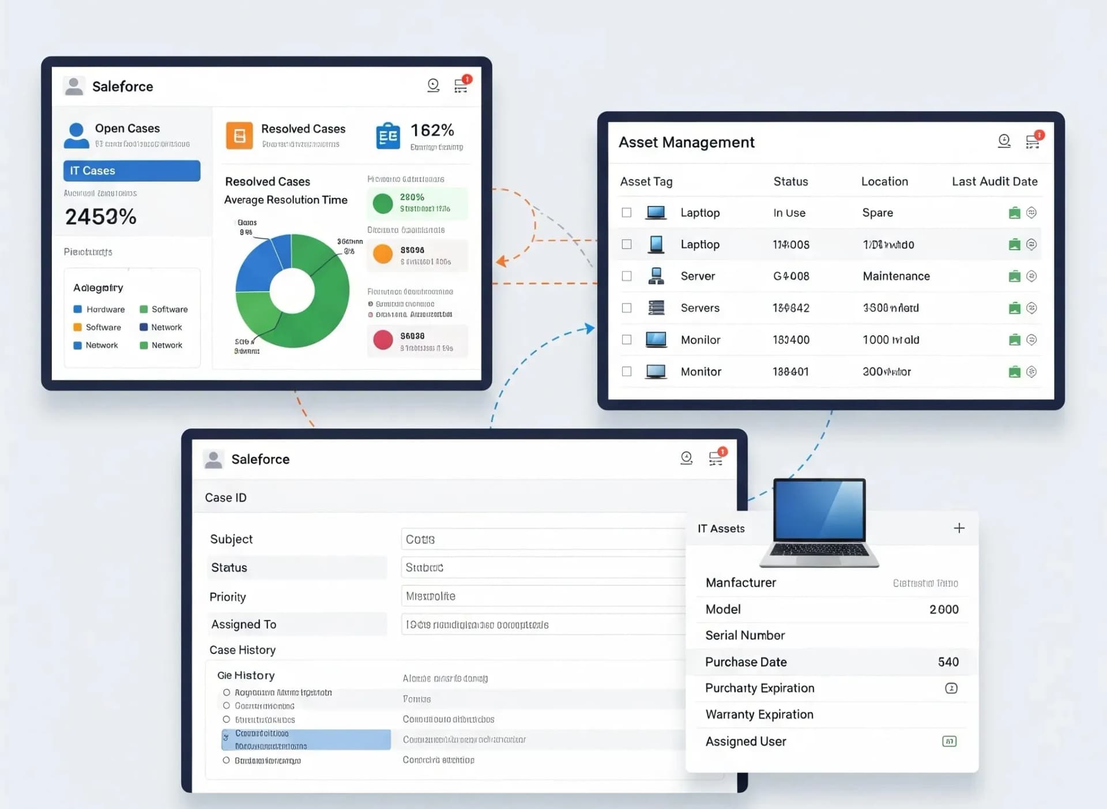
Task: Open the Status field dropdown
Action: pyautogui.click(x=542, y=567)
